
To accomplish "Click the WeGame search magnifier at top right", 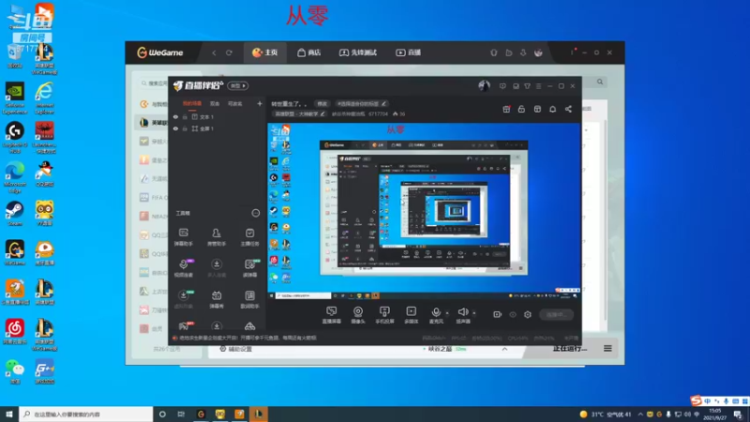I will 600,82.
